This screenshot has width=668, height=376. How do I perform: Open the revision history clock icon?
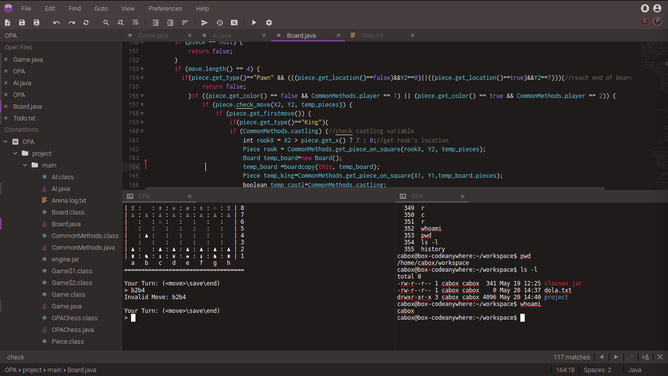click(x=220, y=23)
